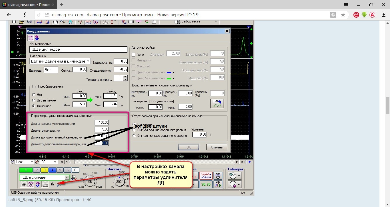Select the Нет conversion radio button

(34, 95)
